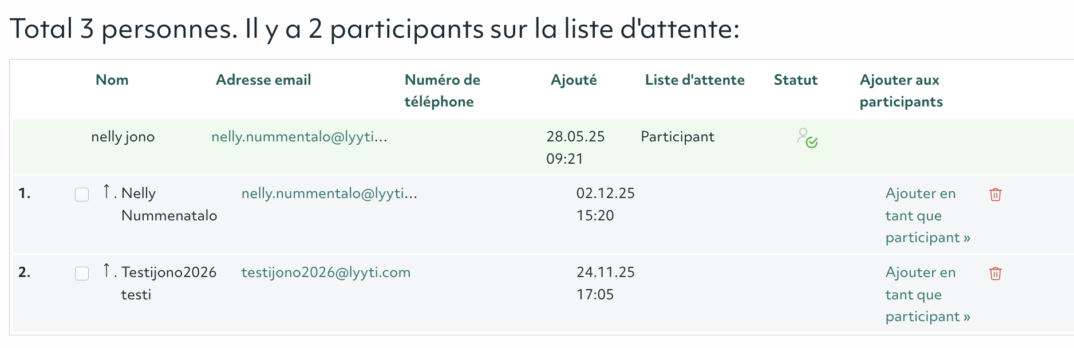Image resolution: width=1074 pixels, height=348 pixels.
Task: Click the Adresse email column header
Action: [263, 80]
